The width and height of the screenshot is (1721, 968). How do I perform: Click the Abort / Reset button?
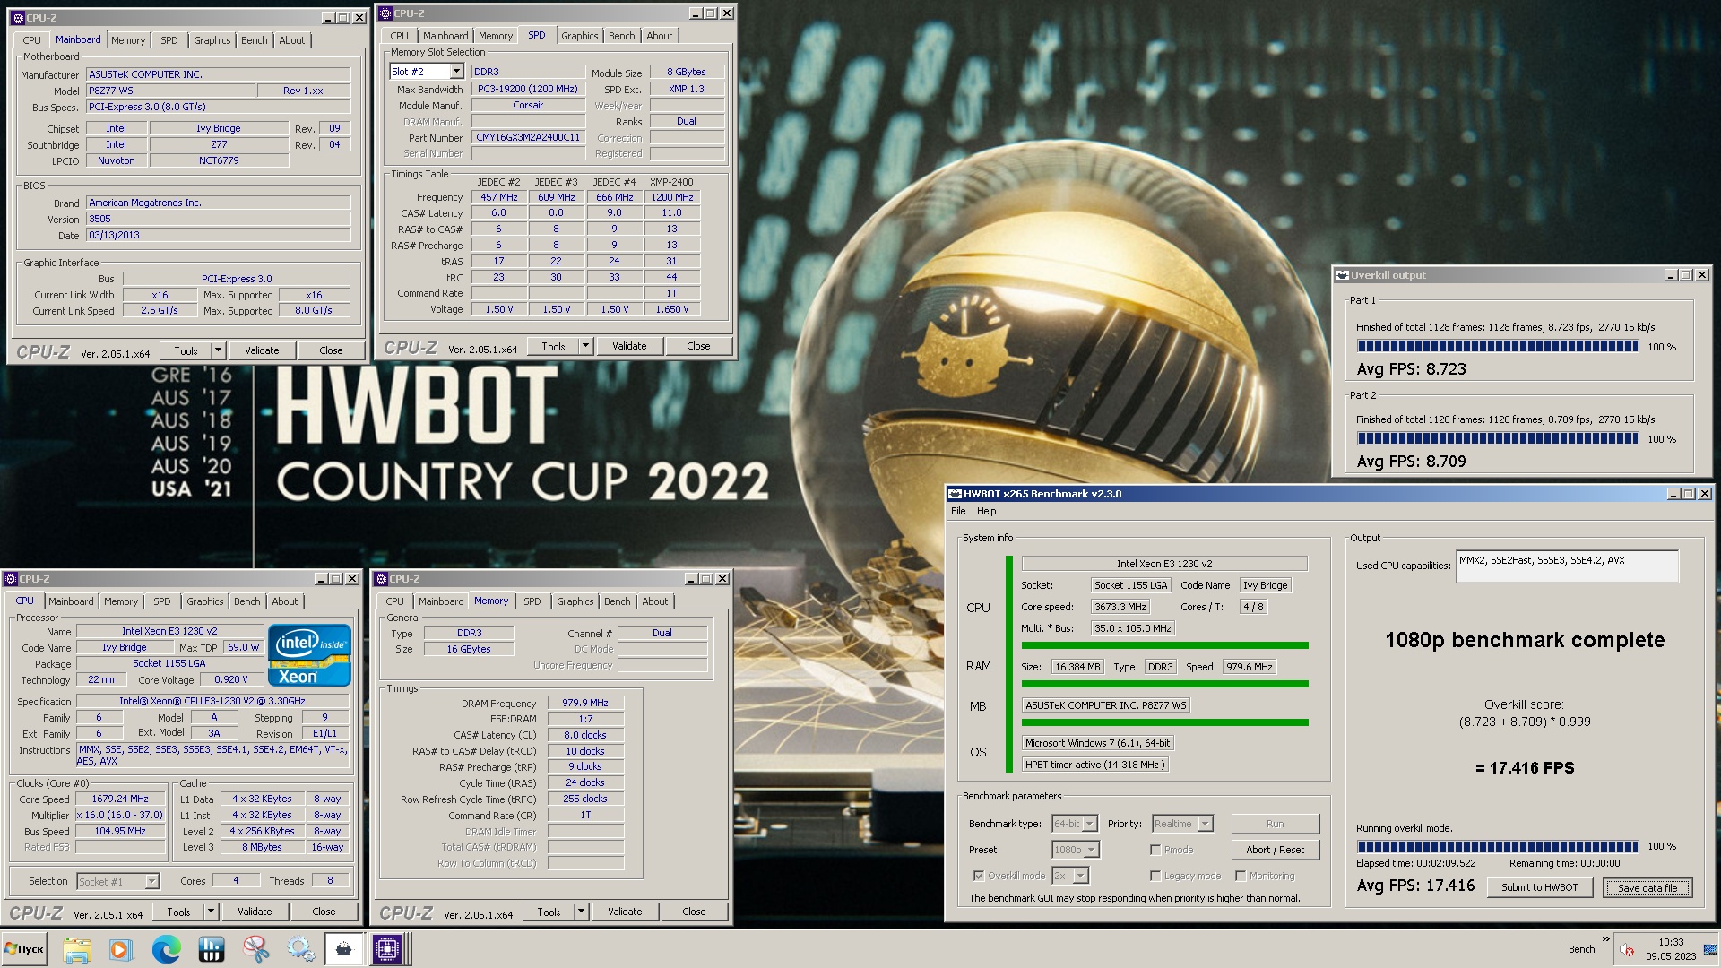[x=1275, y=850]
